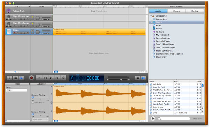Select the iSight Male track icon

pos(9,18)
